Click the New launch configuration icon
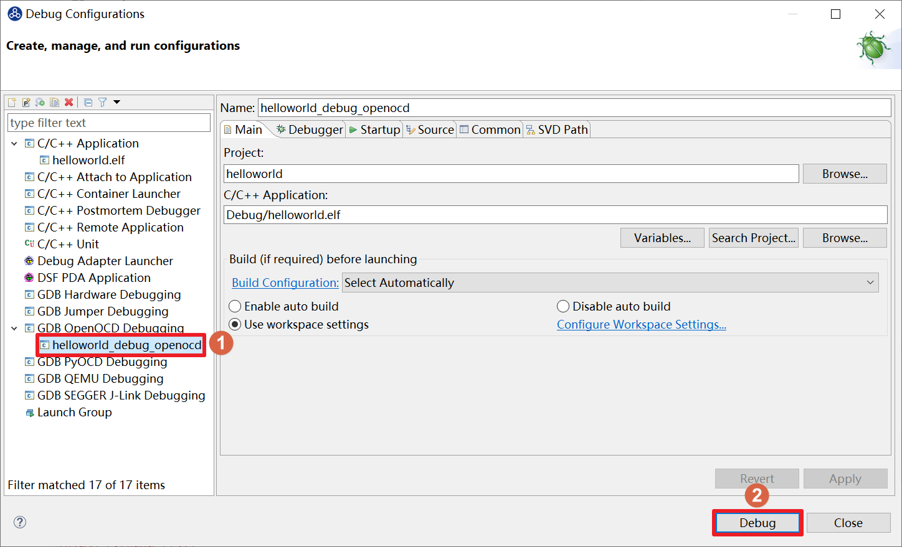This screenshot has width=902, height=547. coord(12,102)
